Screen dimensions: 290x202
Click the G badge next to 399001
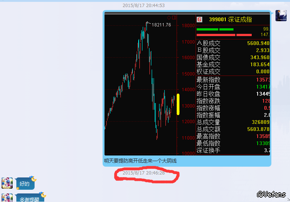[199, 19]
